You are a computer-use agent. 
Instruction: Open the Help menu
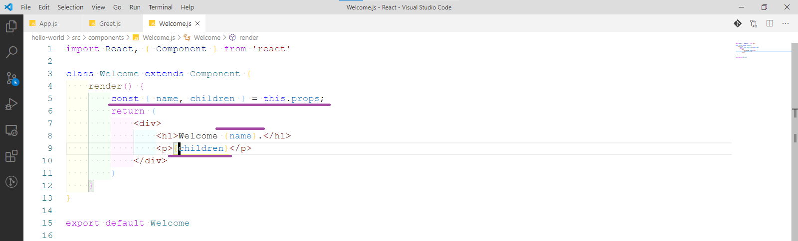[187, 7]
